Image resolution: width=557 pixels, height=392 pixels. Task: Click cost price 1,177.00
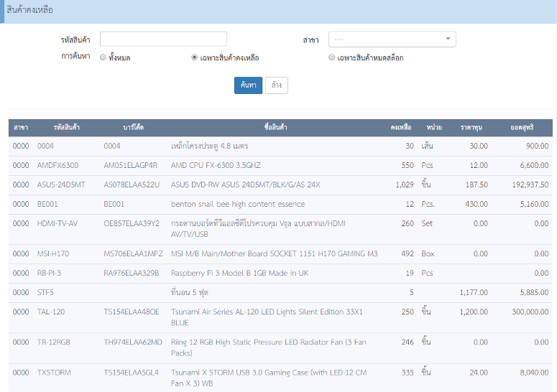[474, 293]
